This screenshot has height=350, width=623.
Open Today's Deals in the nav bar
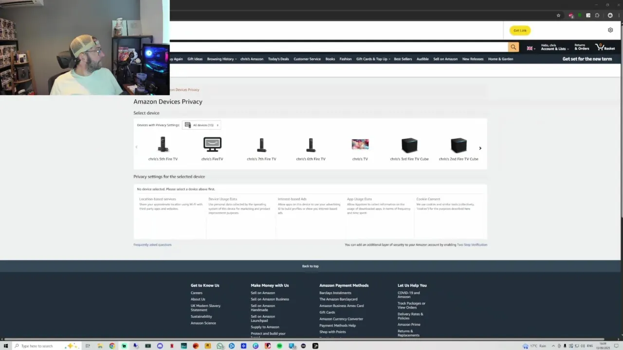pos(278,59)
